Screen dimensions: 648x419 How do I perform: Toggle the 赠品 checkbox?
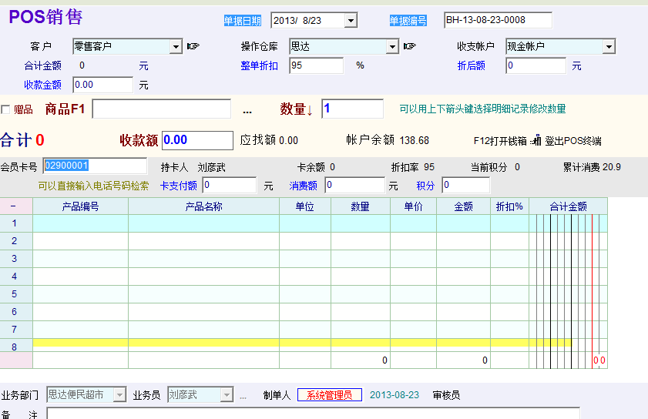click(5, 109)
